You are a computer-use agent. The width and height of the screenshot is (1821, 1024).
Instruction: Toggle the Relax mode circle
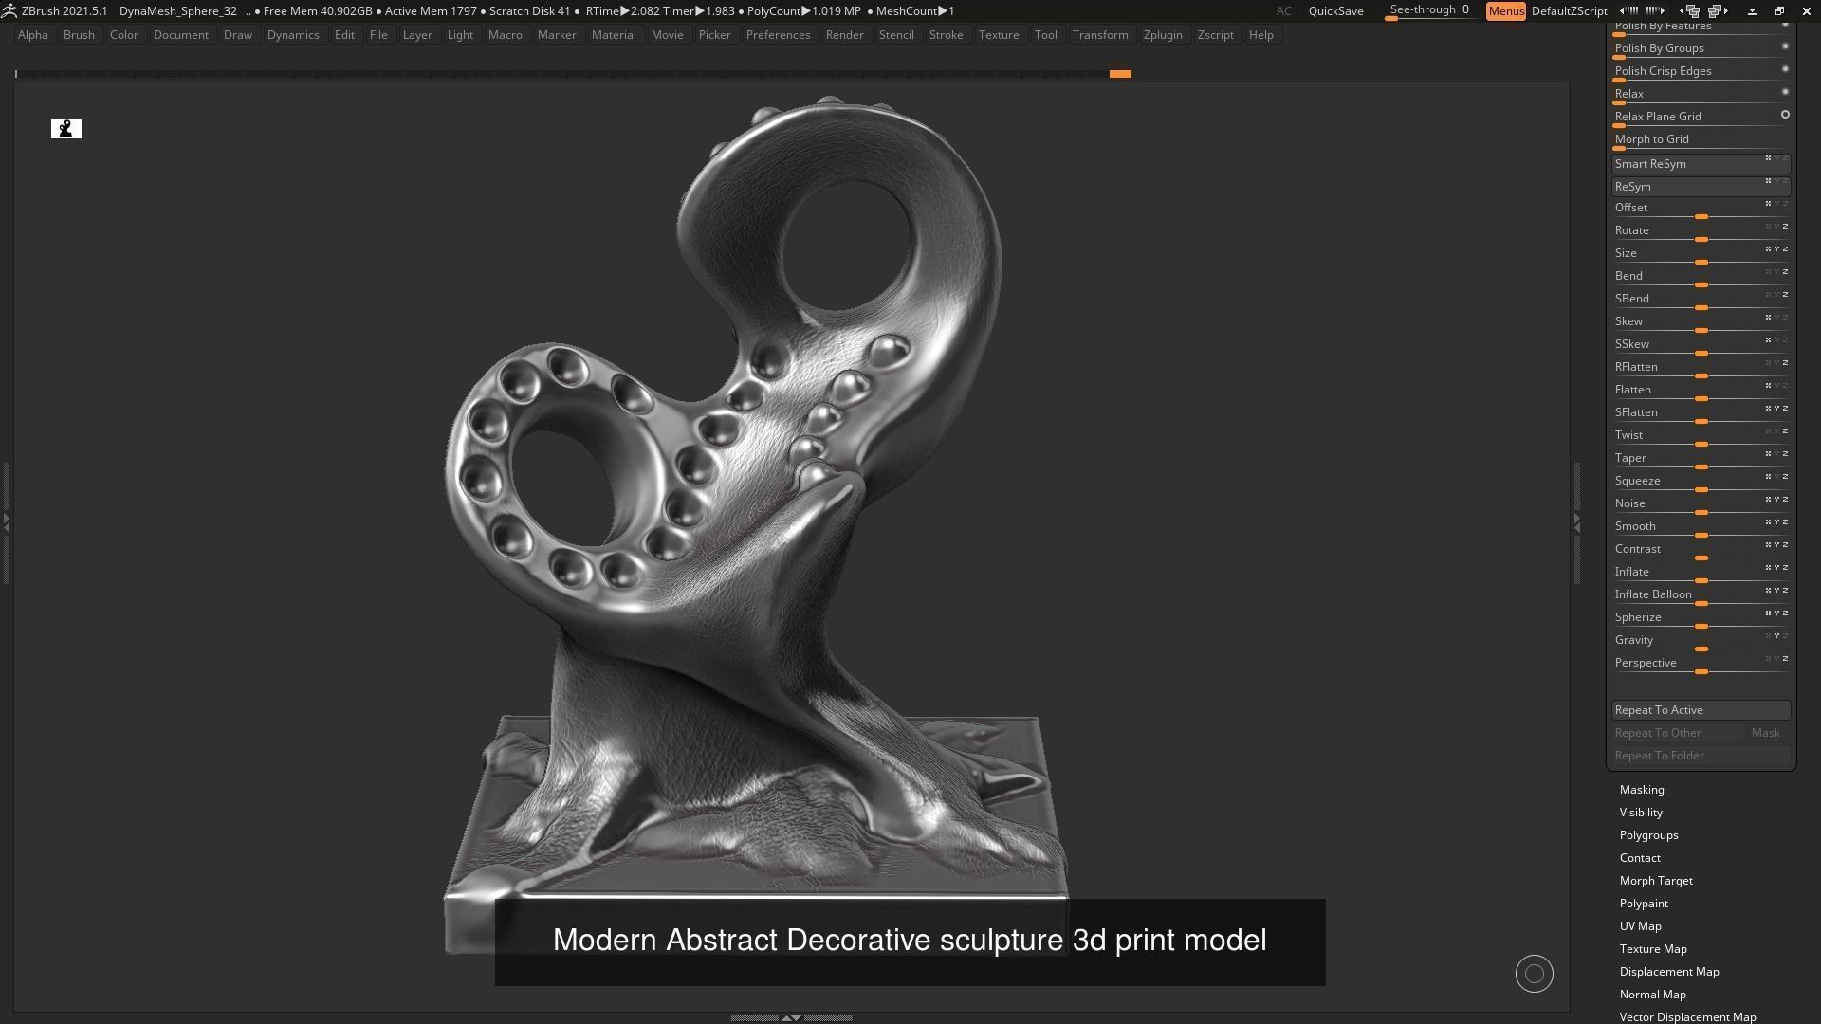tap(1785, 92)
